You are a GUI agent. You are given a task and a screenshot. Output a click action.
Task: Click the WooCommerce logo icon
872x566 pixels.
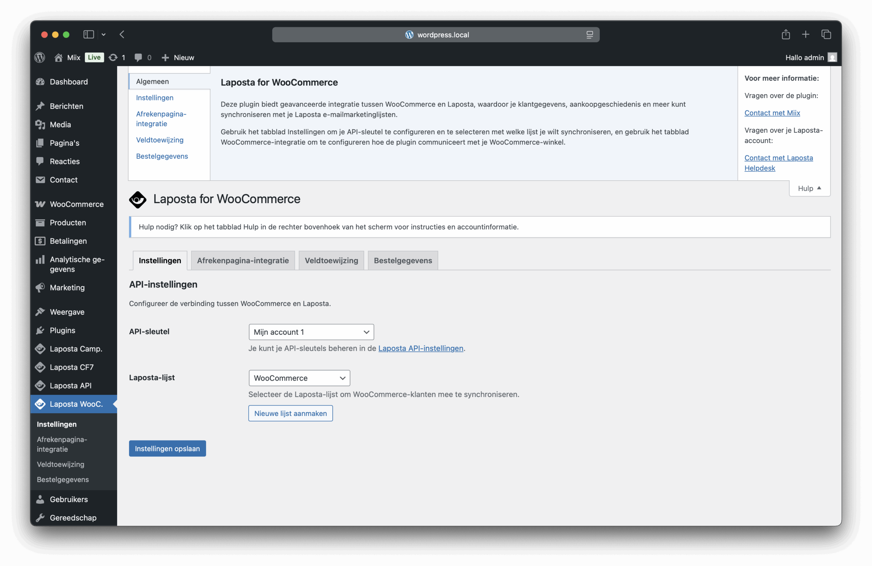coord(40,204)
